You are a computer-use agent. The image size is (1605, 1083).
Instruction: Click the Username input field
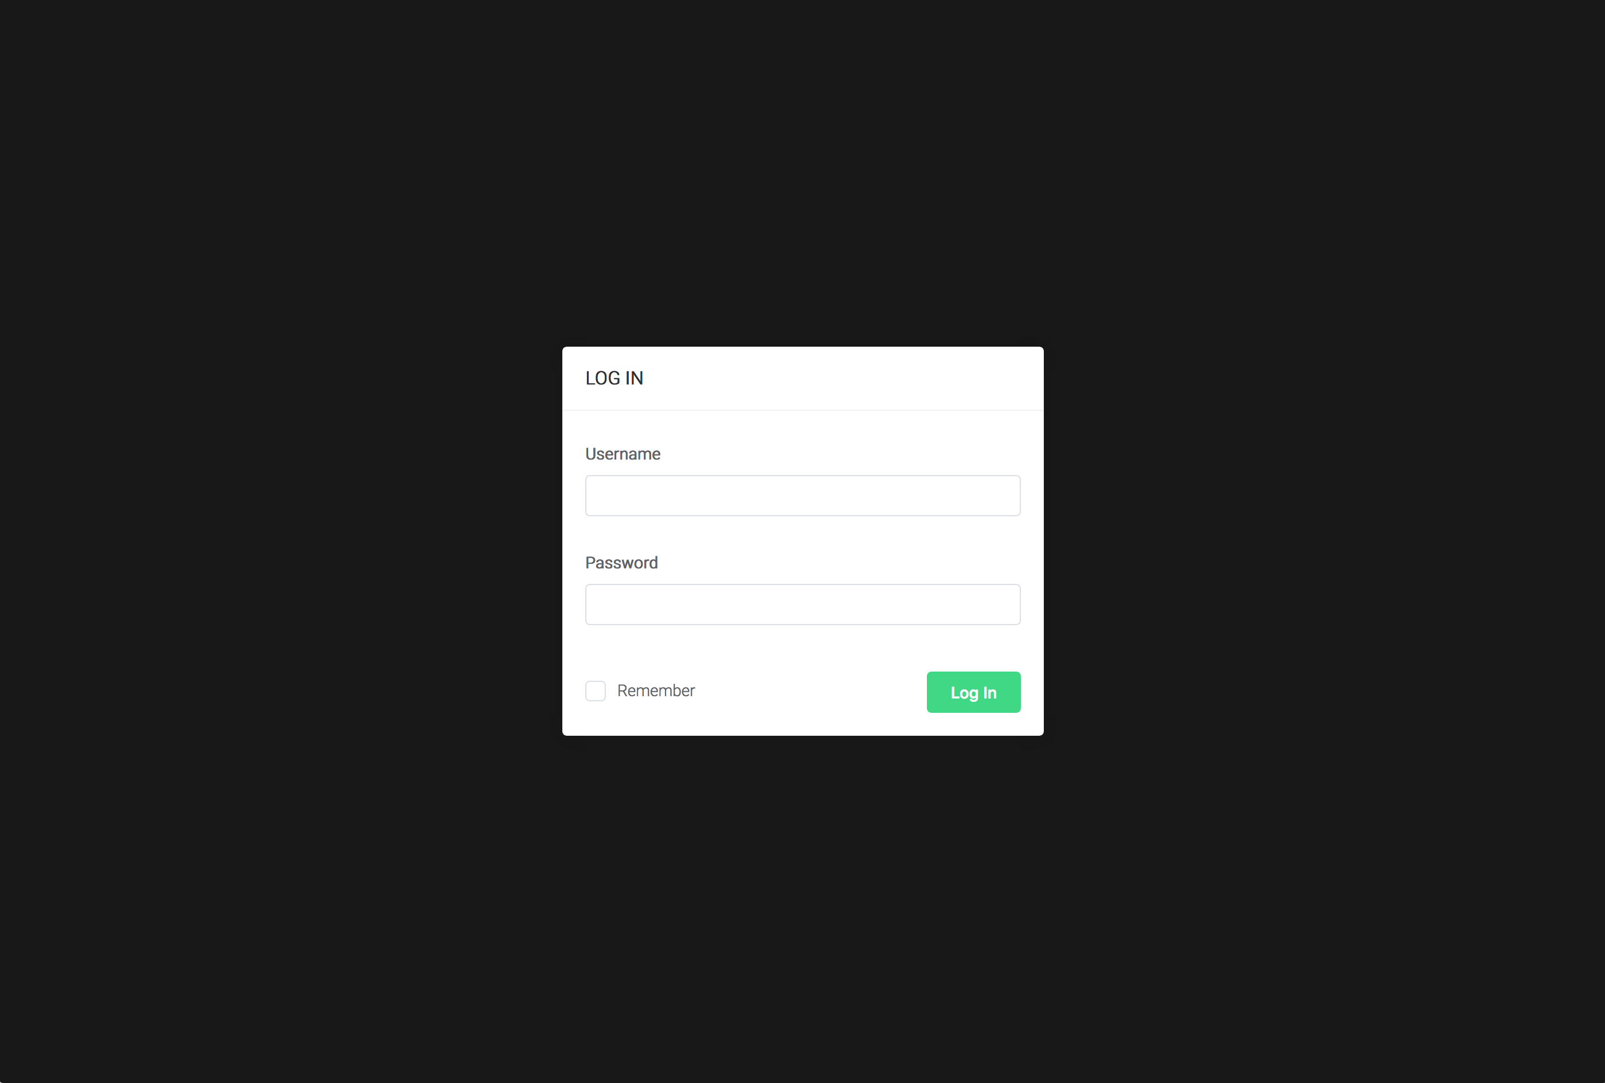click(802, 496)
